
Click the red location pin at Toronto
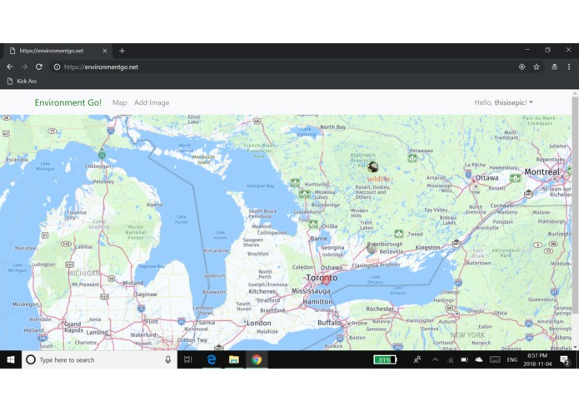pyautogui.click(x=326, y=281)
